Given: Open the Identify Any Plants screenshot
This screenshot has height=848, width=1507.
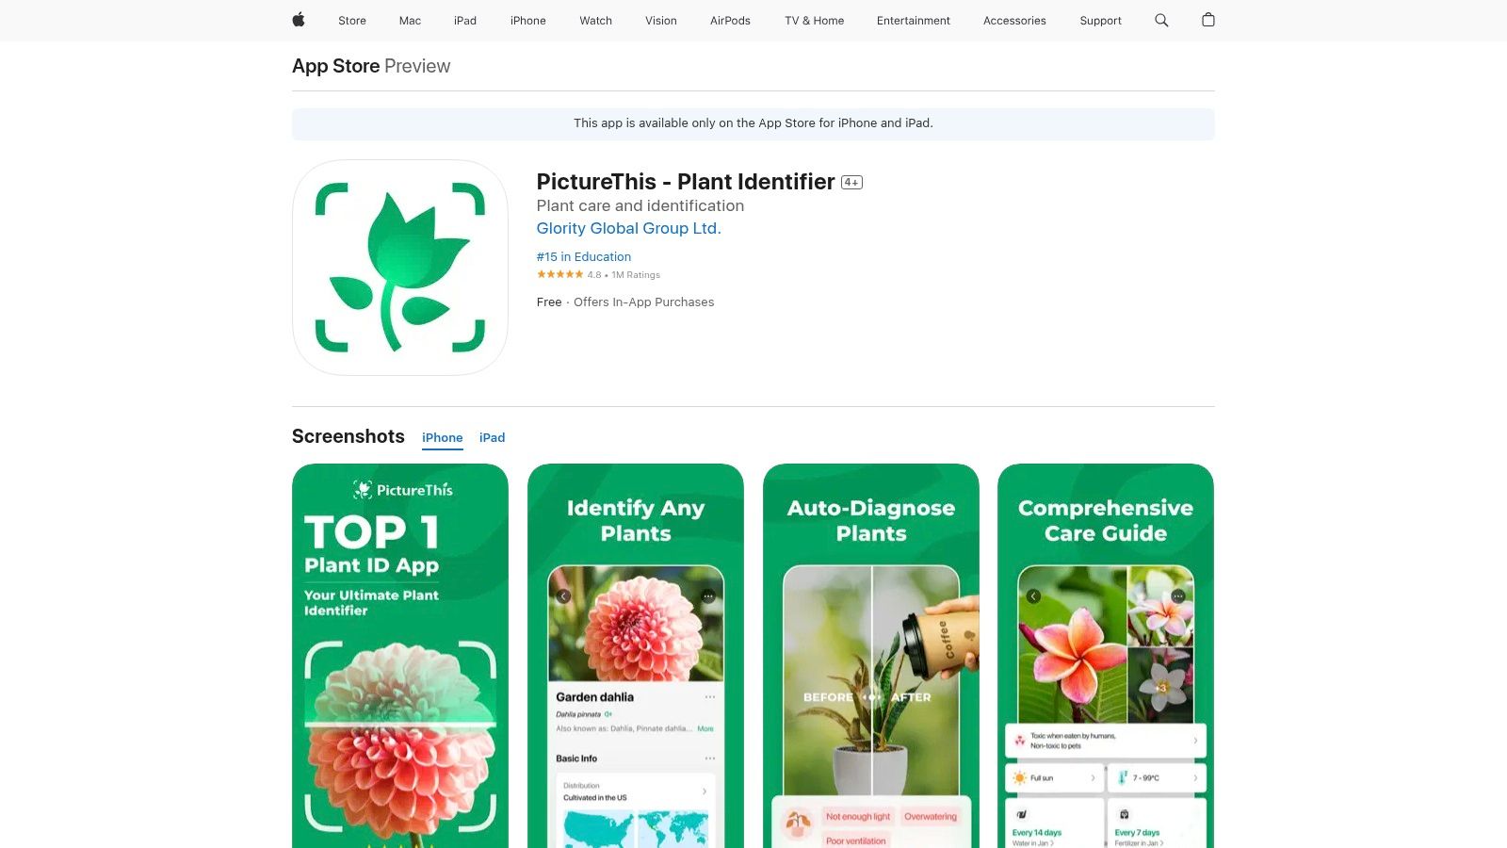Looking at the screenshot, I should pyautogui.click(x=636, y=656).
